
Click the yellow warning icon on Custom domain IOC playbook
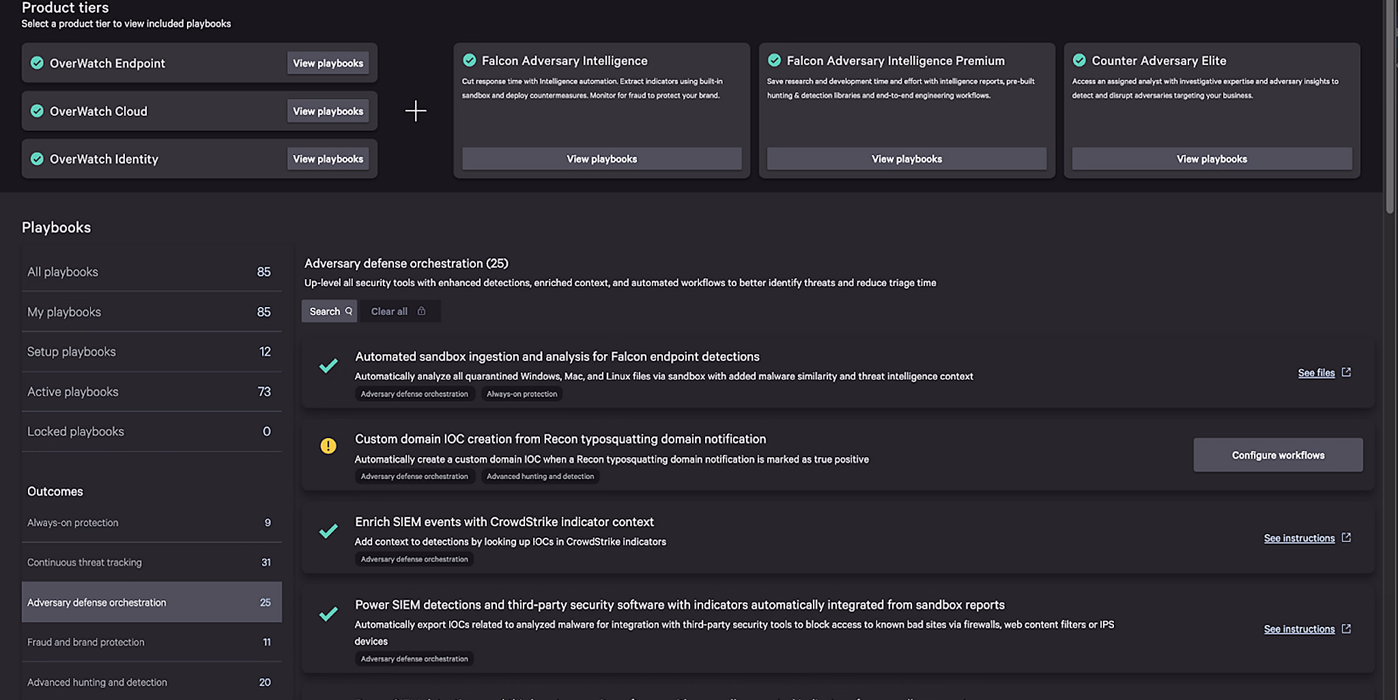pos(328,446)
